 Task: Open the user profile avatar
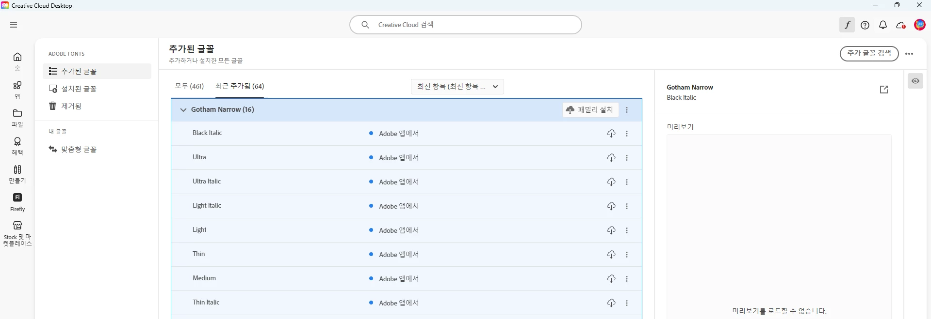coord(919,25)
